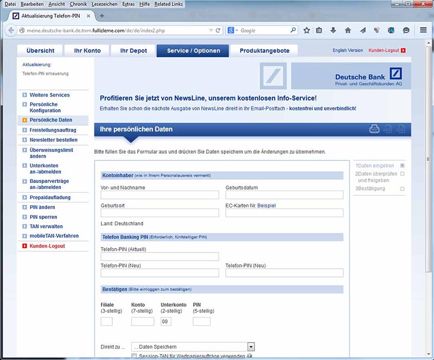Go to the home page icon
The width and height of the screenshot is (434, 360).
coord(348,30)
